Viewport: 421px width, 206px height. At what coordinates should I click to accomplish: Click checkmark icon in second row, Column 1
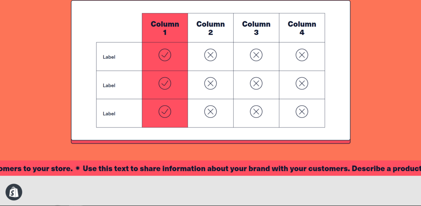point(165,83)
